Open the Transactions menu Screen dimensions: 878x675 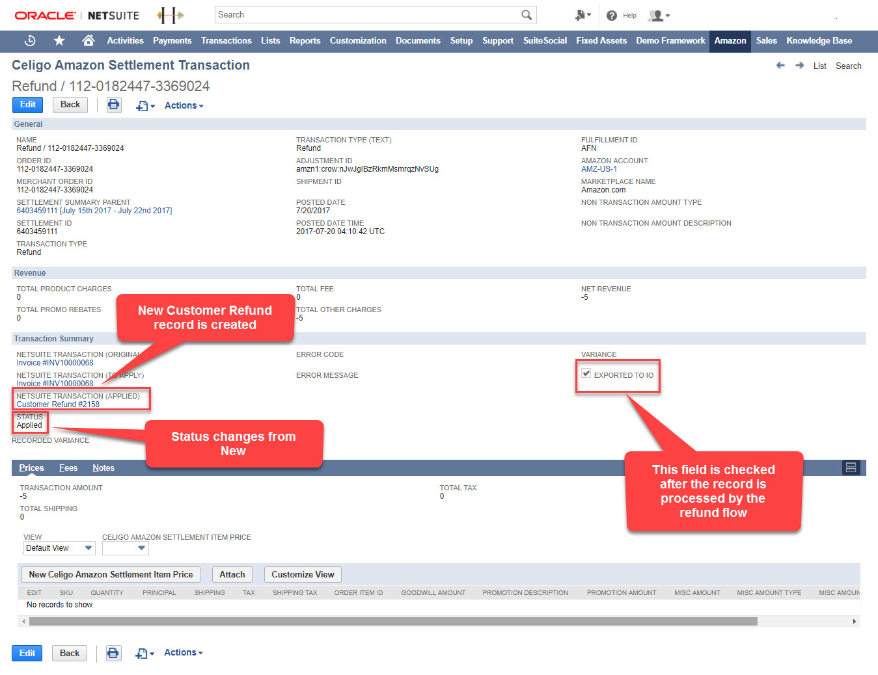pos(226,40)
